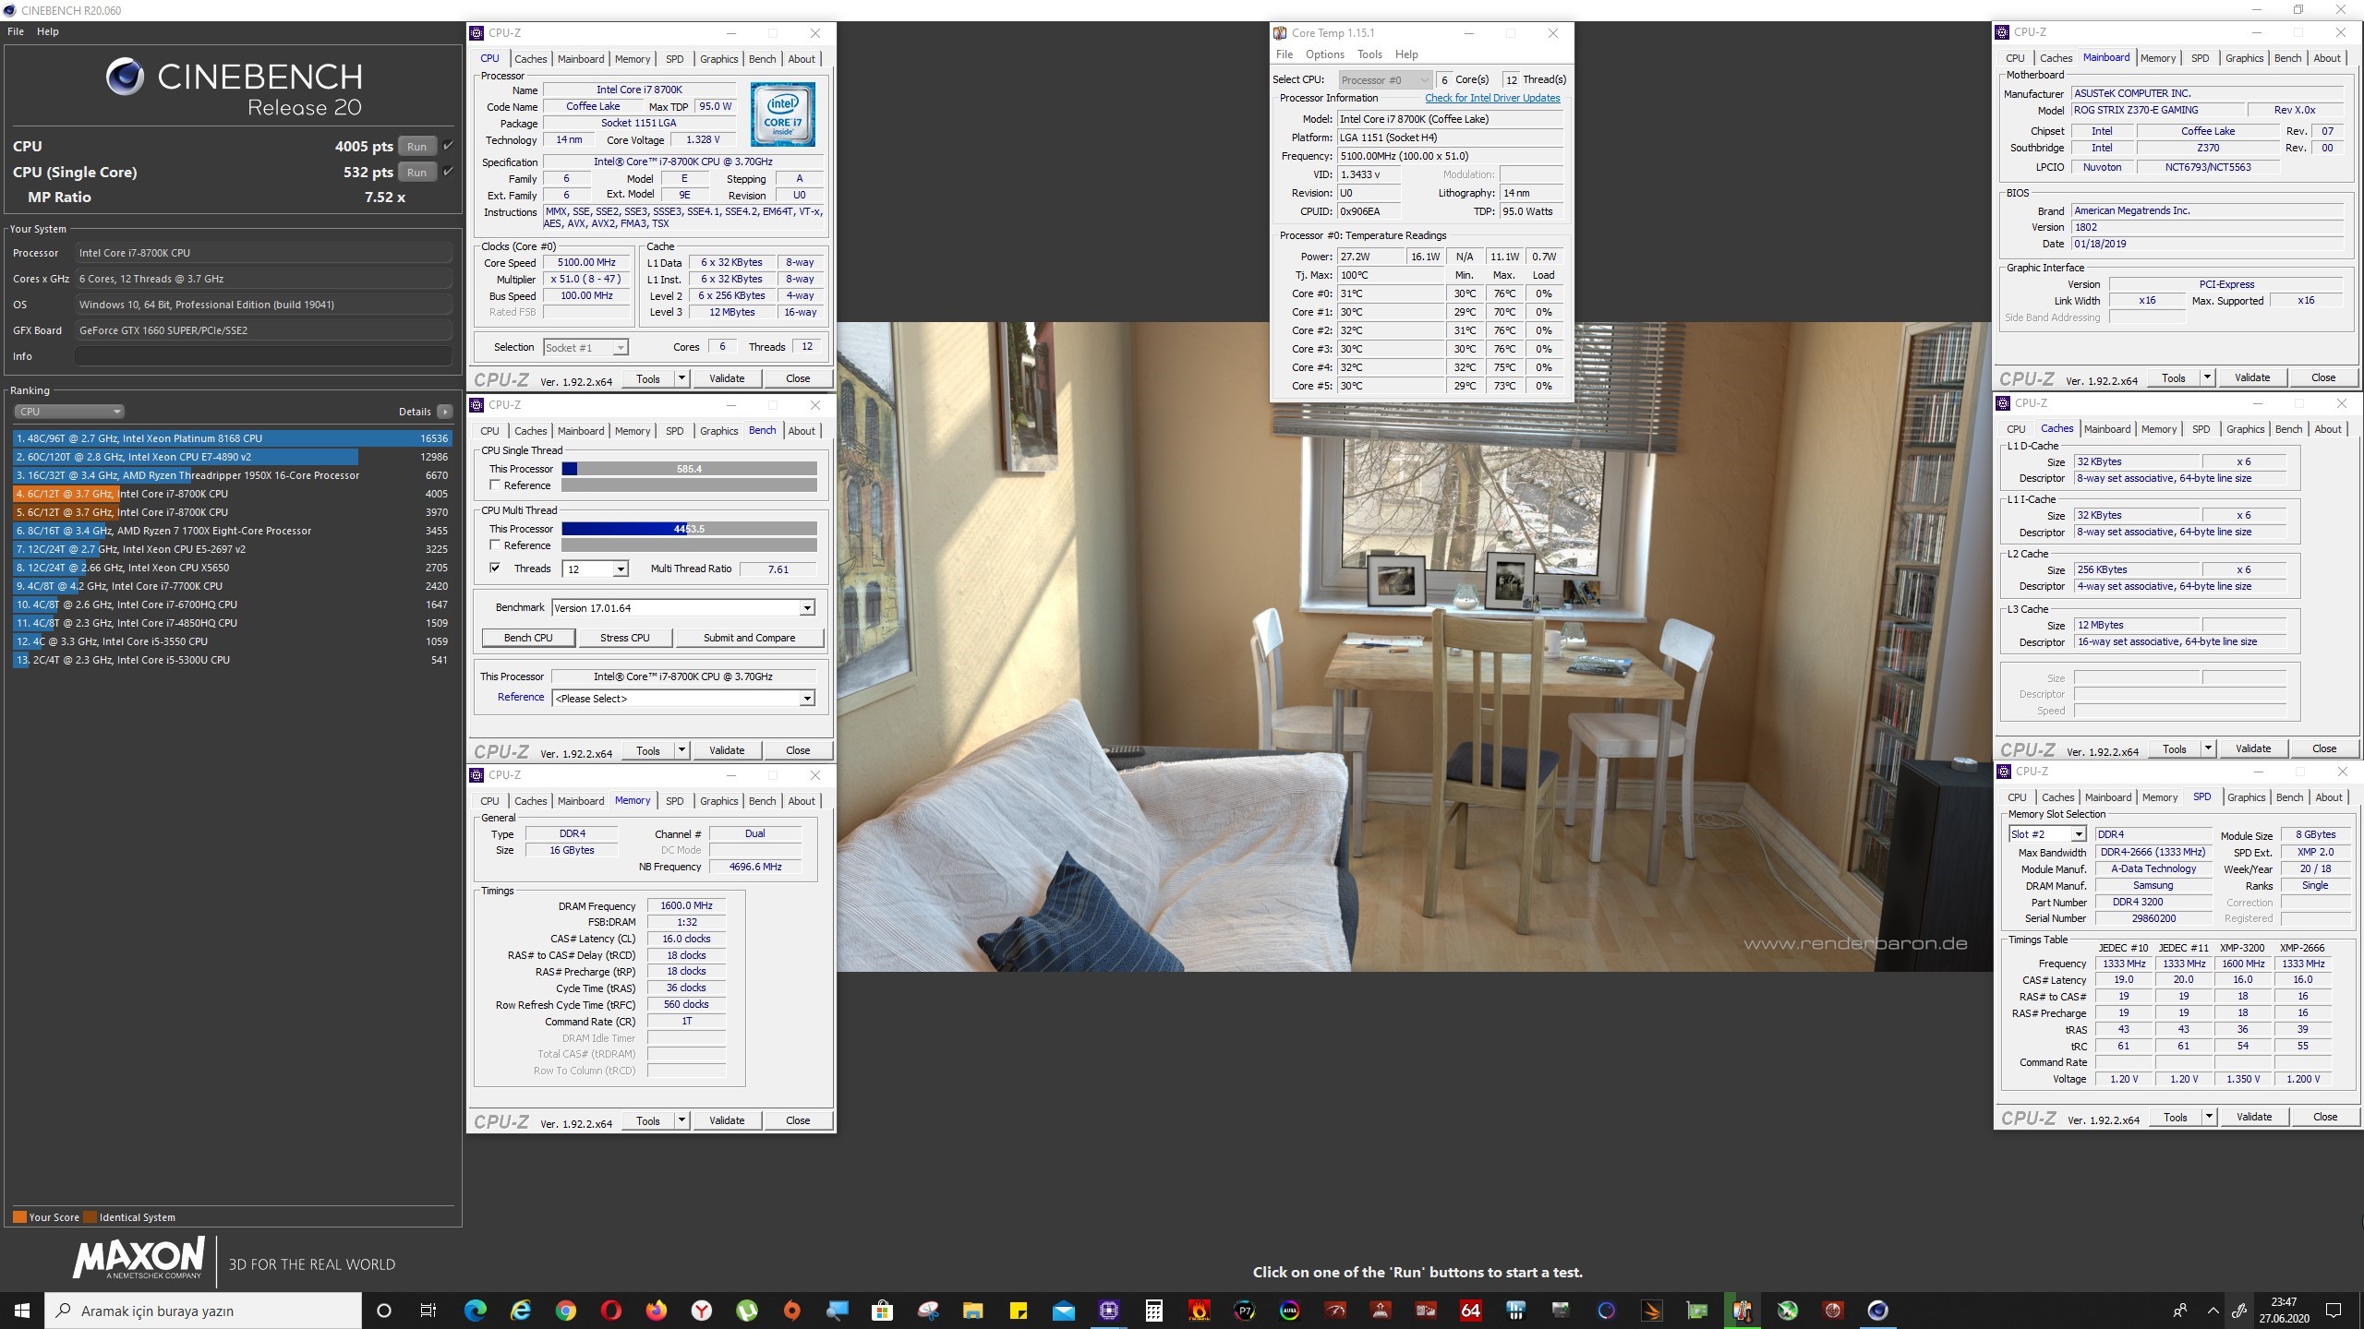Viewport: 2364px width, 1329px height.
Task: Open Benchmark Version 17.01.64 dropdown
Action: 683,607
